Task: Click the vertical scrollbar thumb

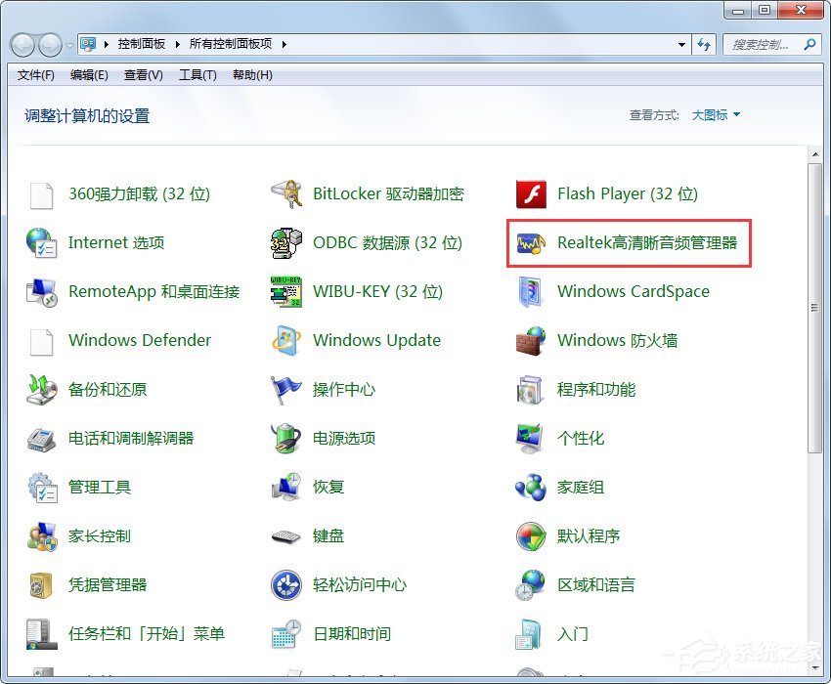Action: 814,308
